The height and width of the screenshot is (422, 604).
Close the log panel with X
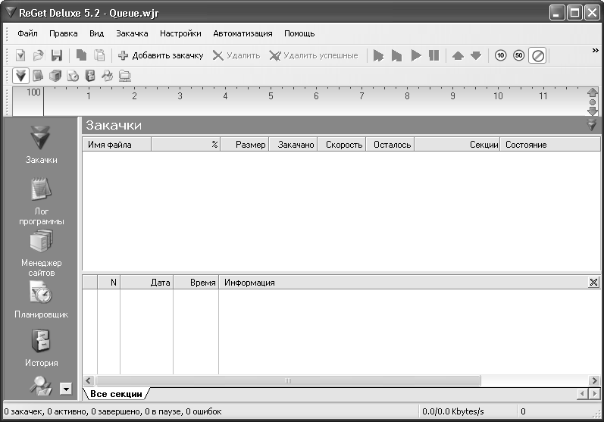[x=593, y=283]
